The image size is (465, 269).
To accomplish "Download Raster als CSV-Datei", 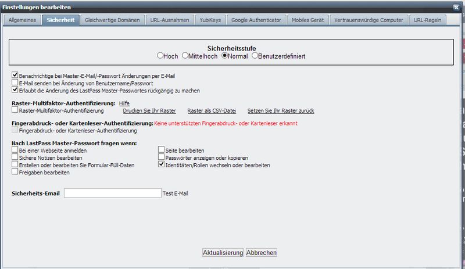I will coord(212,110).
